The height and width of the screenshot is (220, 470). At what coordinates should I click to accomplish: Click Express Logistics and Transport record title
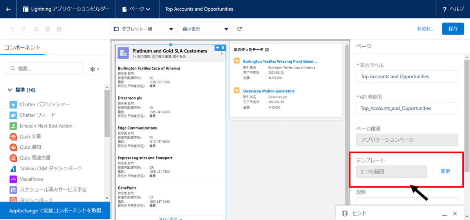coord(145,158)
